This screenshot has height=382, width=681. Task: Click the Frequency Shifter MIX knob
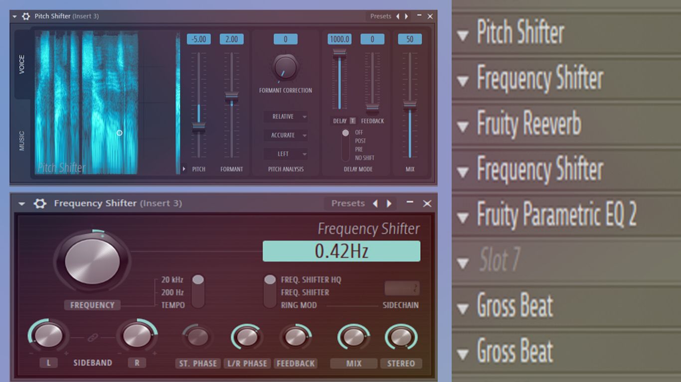[x=353, y=337]
